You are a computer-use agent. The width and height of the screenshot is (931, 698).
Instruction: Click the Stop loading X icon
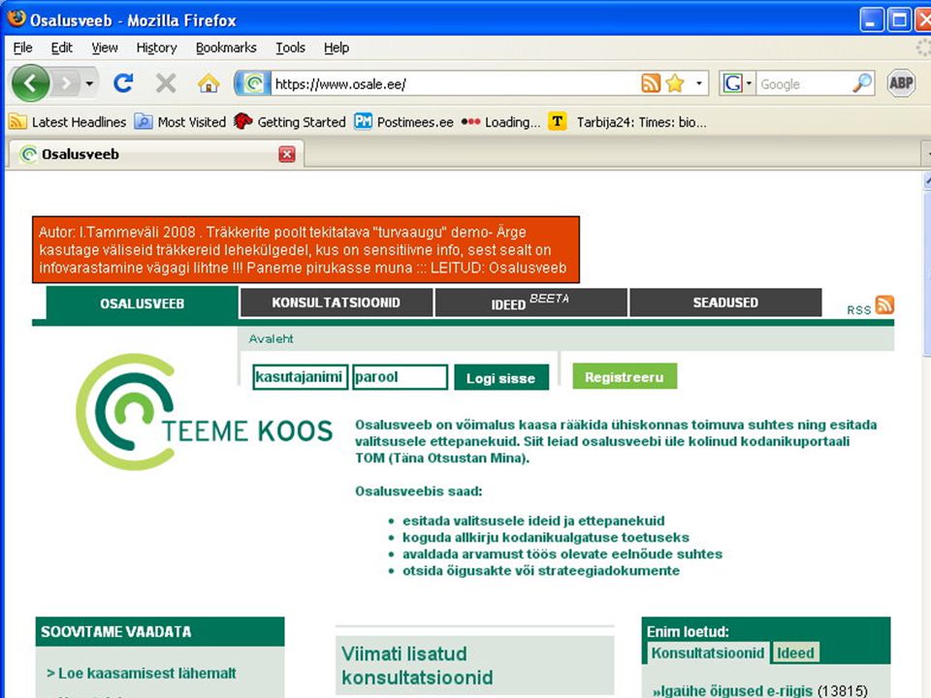(x=166, y=83)
